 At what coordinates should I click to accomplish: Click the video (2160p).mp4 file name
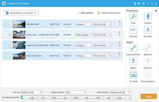point(34,56)
